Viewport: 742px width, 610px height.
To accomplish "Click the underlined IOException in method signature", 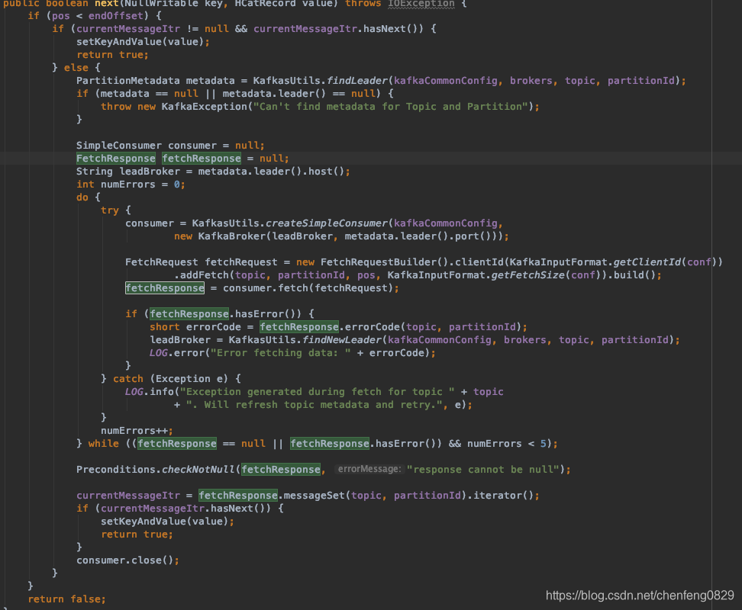I will [421, 3].
